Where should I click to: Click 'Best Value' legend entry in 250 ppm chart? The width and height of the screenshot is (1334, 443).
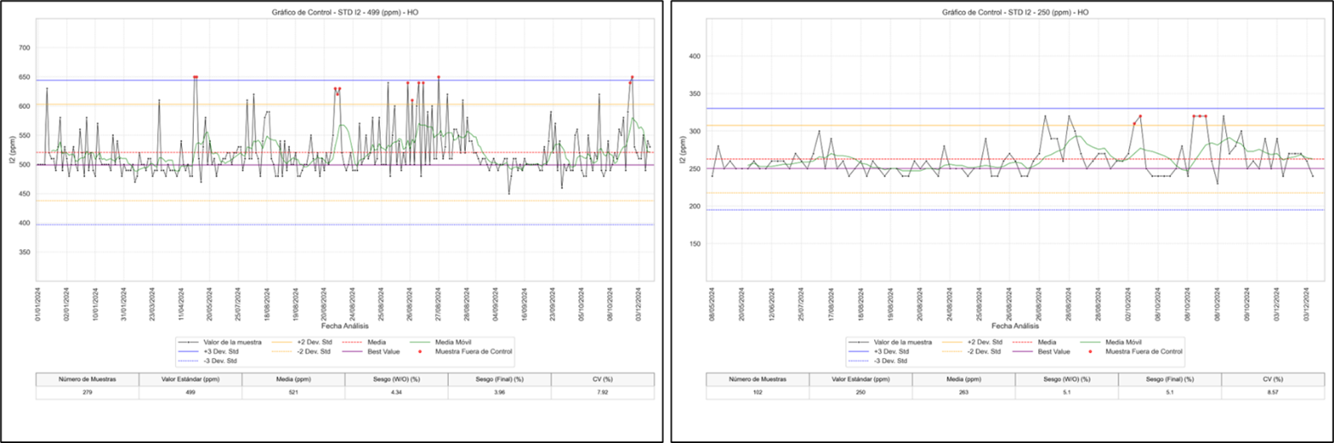[x=1053, y=351]
